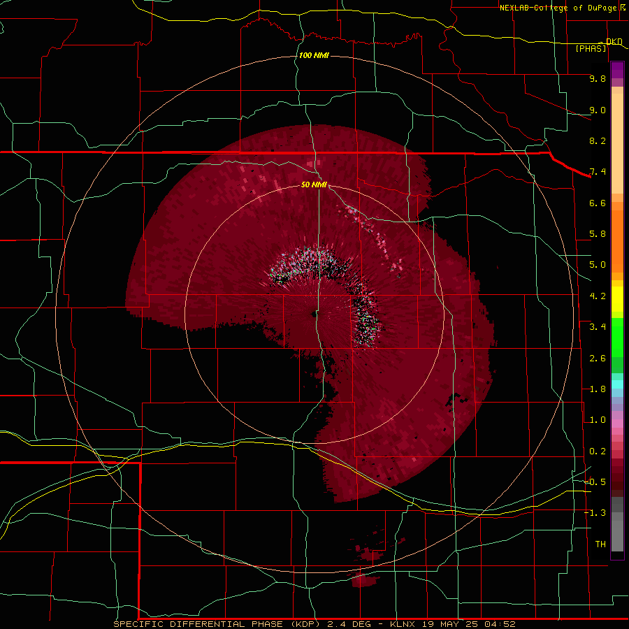629x629 pixels.
Task: Click the 2.6 scale value
Action: point(598,359)
